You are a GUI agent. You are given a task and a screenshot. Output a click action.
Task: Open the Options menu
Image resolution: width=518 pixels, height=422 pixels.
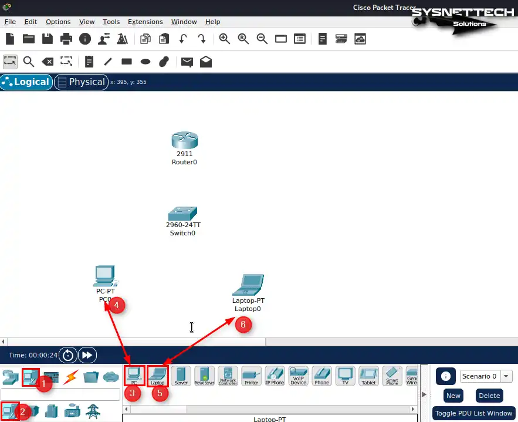coord(58,22)
